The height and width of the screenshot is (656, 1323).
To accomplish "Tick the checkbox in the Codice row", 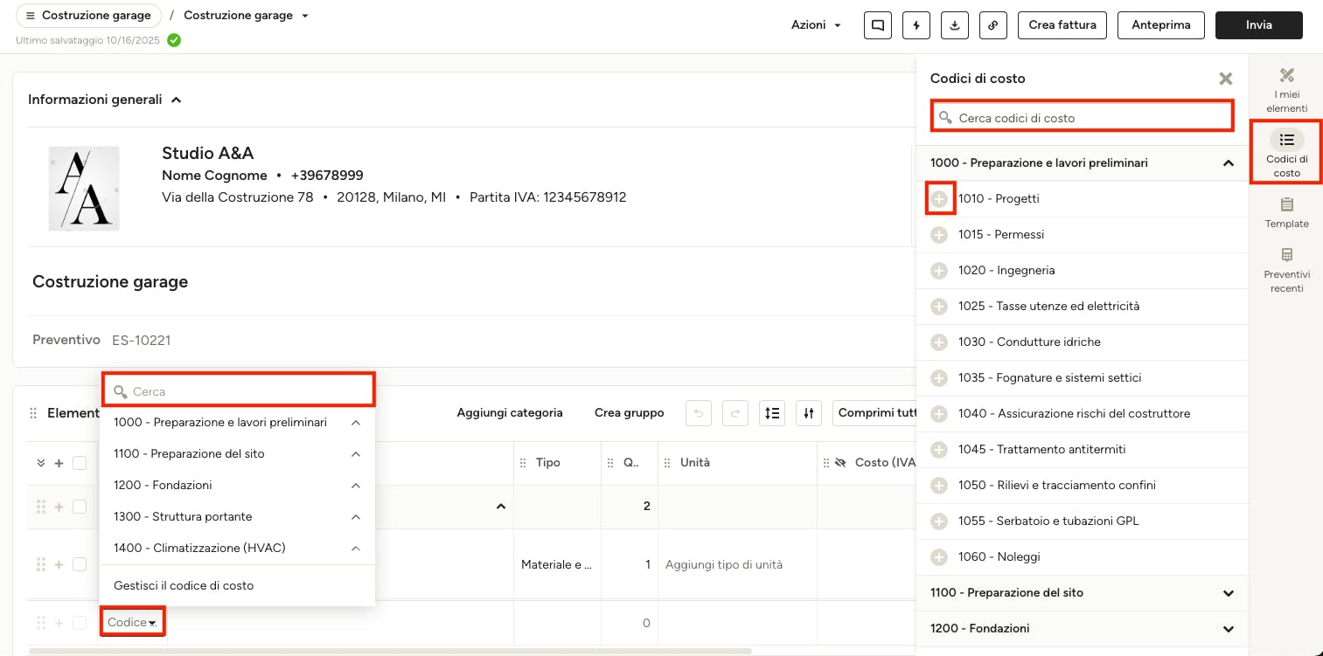I will tap(80, 623).
